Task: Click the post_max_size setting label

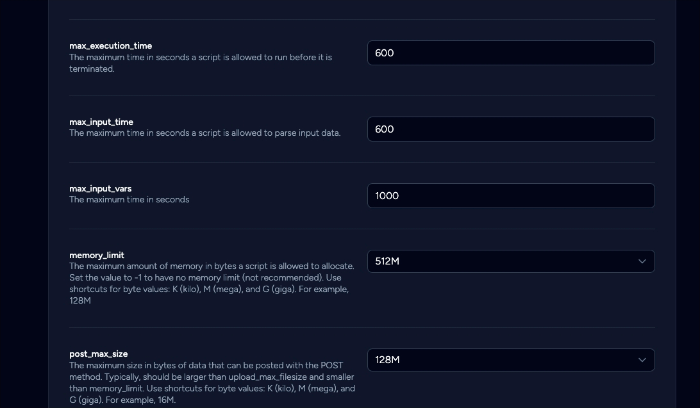Action: (x=99, y=354)
